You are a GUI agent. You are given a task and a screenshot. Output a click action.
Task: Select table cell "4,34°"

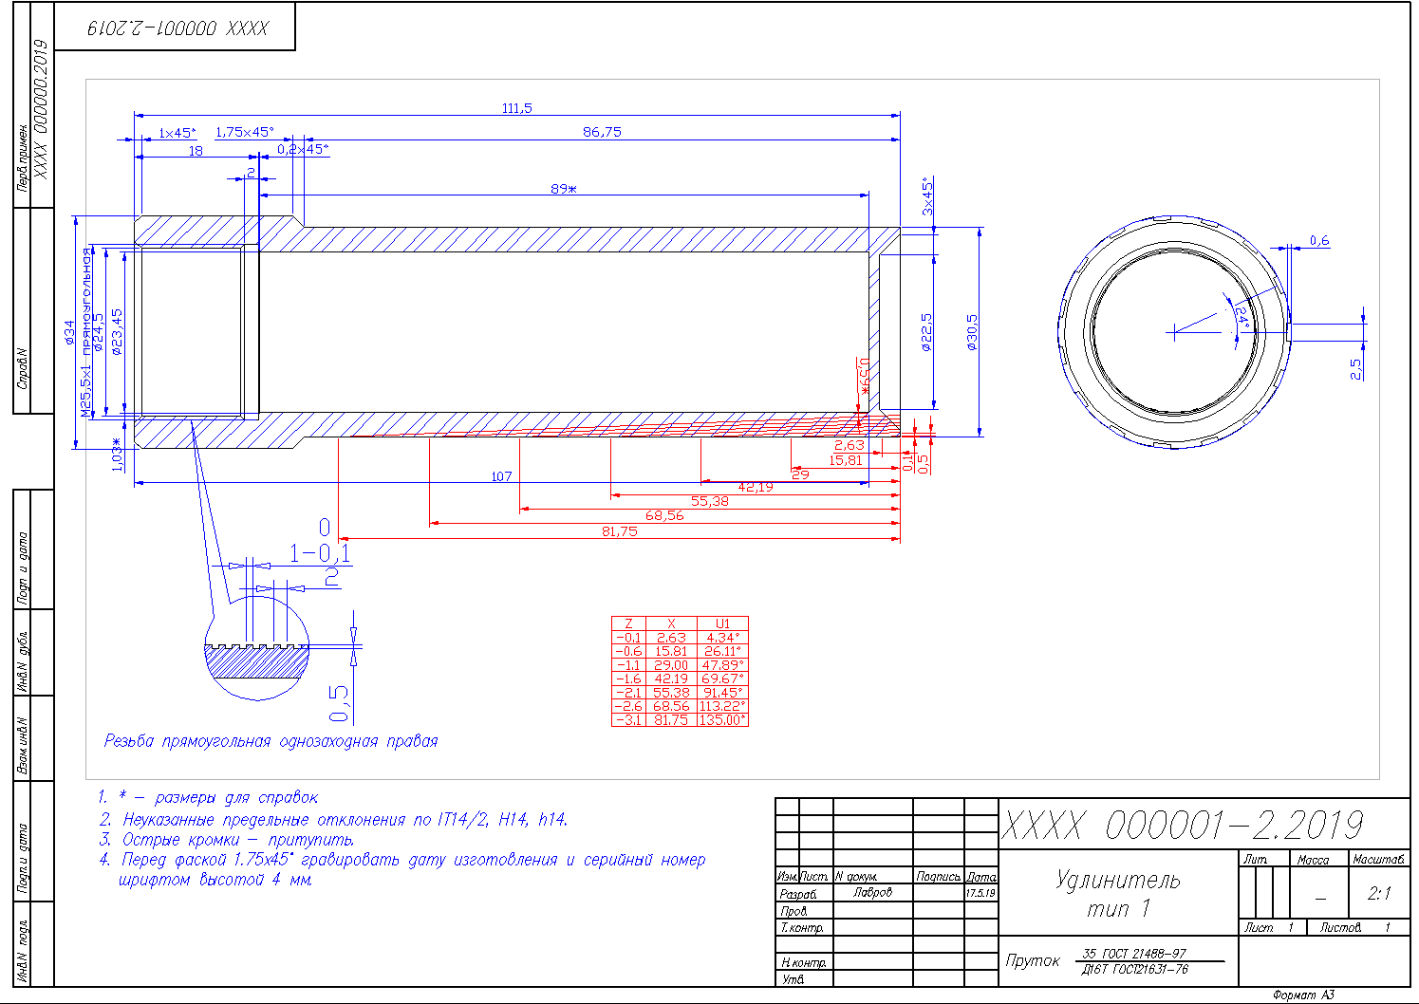[x=723, y=638]
